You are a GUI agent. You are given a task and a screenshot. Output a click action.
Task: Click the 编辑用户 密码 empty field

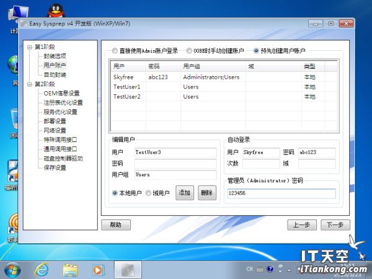[175, 164]
